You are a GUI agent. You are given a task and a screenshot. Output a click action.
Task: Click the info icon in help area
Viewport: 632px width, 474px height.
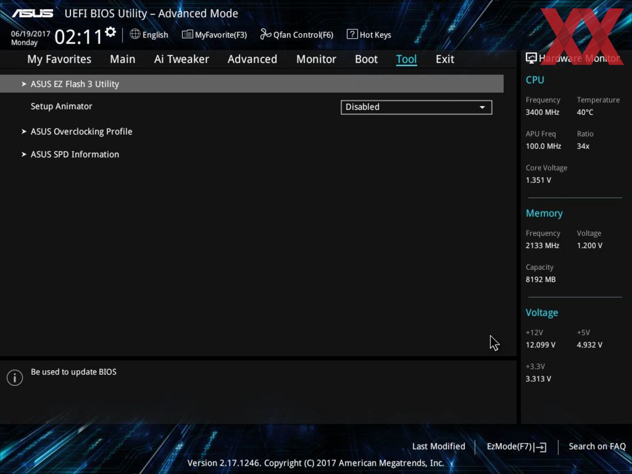[15, 378]
